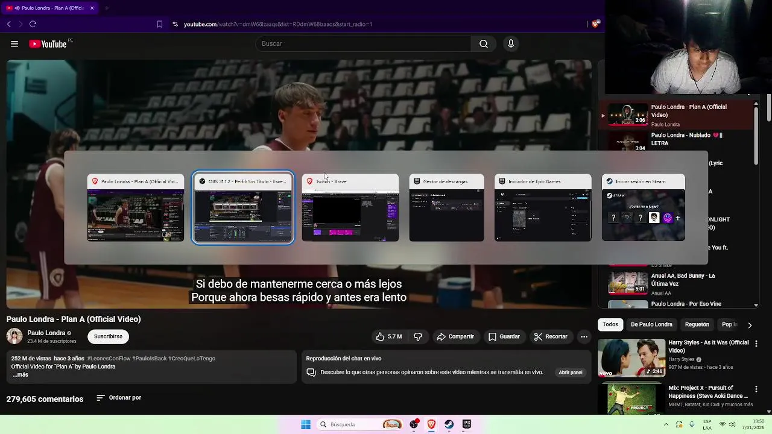Select the Todos filter chip

pyautogui.click(x=610, y=324)
